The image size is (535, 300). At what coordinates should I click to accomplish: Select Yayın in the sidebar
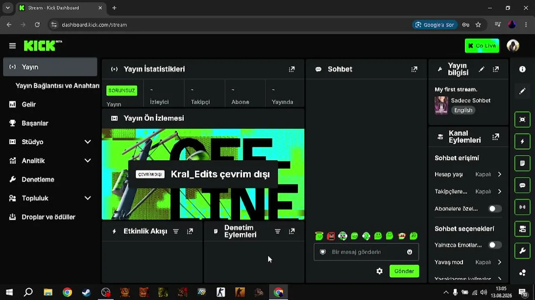tap(50, 67)
